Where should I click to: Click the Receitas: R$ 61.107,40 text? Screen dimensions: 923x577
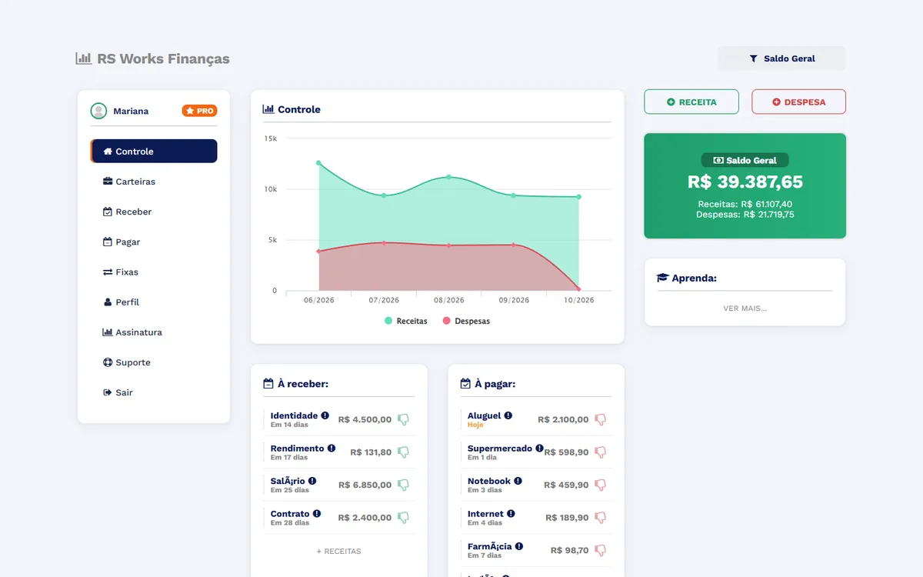point(745,204)
